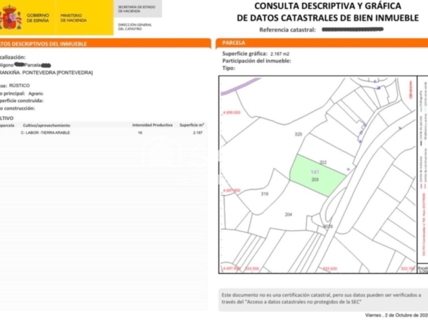
Task: Click parcel number '319' on the map
Action: pos(265,193)
